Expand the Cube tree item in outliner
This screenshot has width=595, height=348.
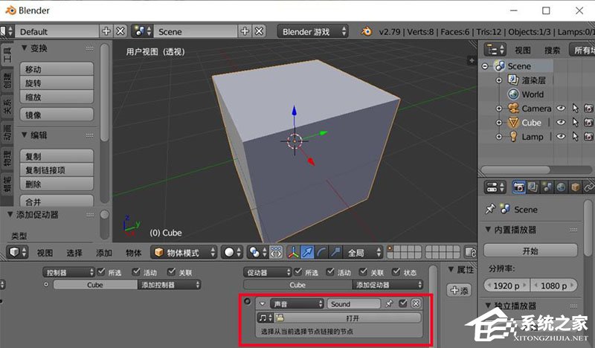500,123
